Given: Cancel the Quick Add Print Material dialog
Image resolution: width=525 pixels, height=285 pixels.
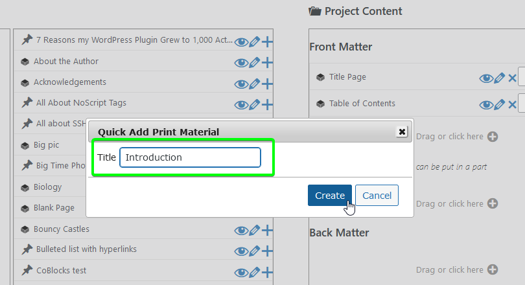Looking at the screenshot, I should coord(377,196).
